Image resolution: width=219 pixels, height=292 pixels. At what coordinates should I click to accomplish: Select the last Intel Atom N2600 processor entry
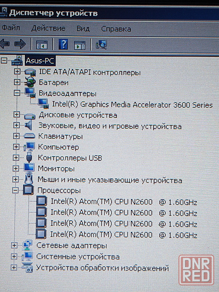tap(124, 234)
